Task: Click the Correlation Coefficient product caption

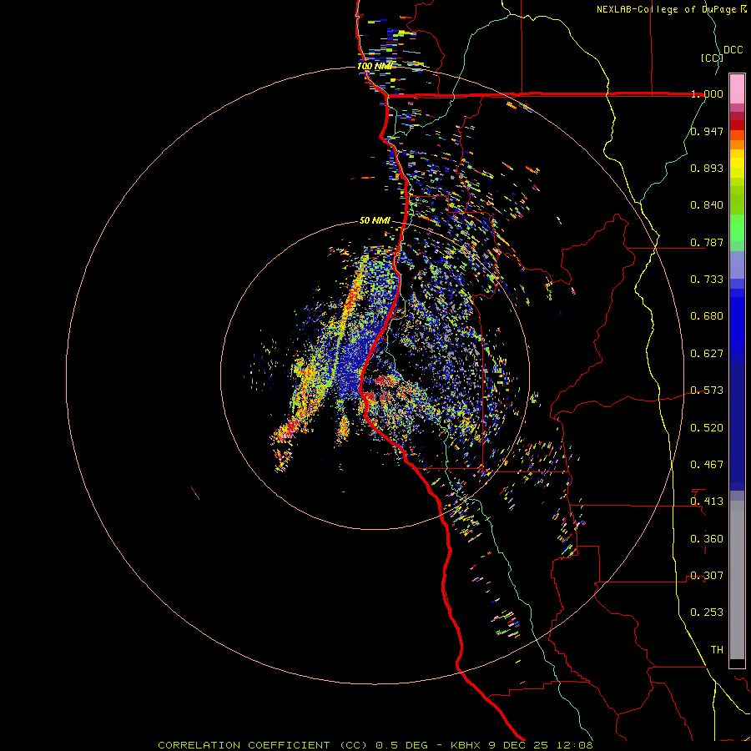Action: [x=375, y=745]
